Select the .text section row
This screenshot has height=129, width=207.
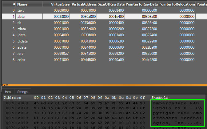[x=105, y=10]
